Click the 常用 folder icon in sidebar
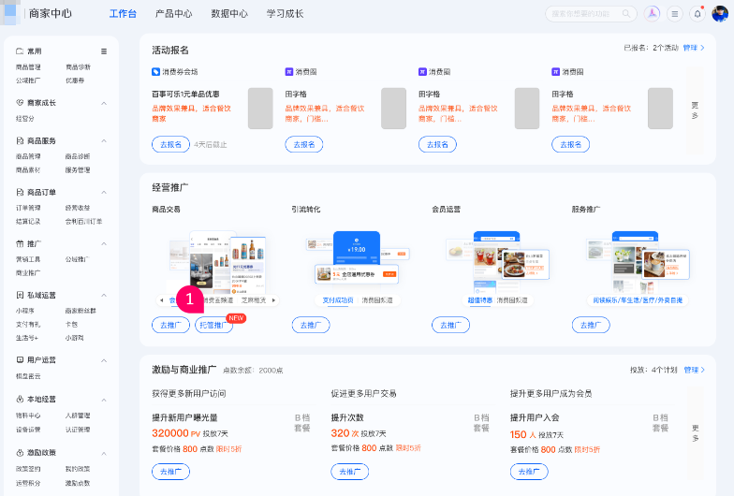The image size is (734, 496). coord(20,51)
